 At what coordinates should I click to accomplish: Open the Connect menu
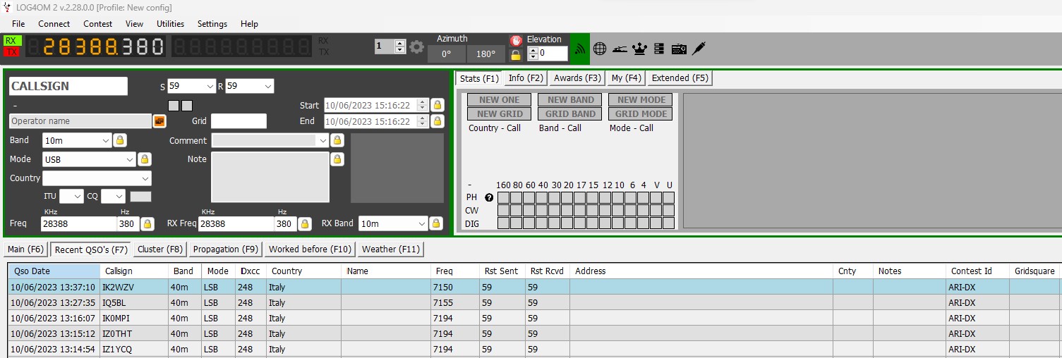(54, 23)
